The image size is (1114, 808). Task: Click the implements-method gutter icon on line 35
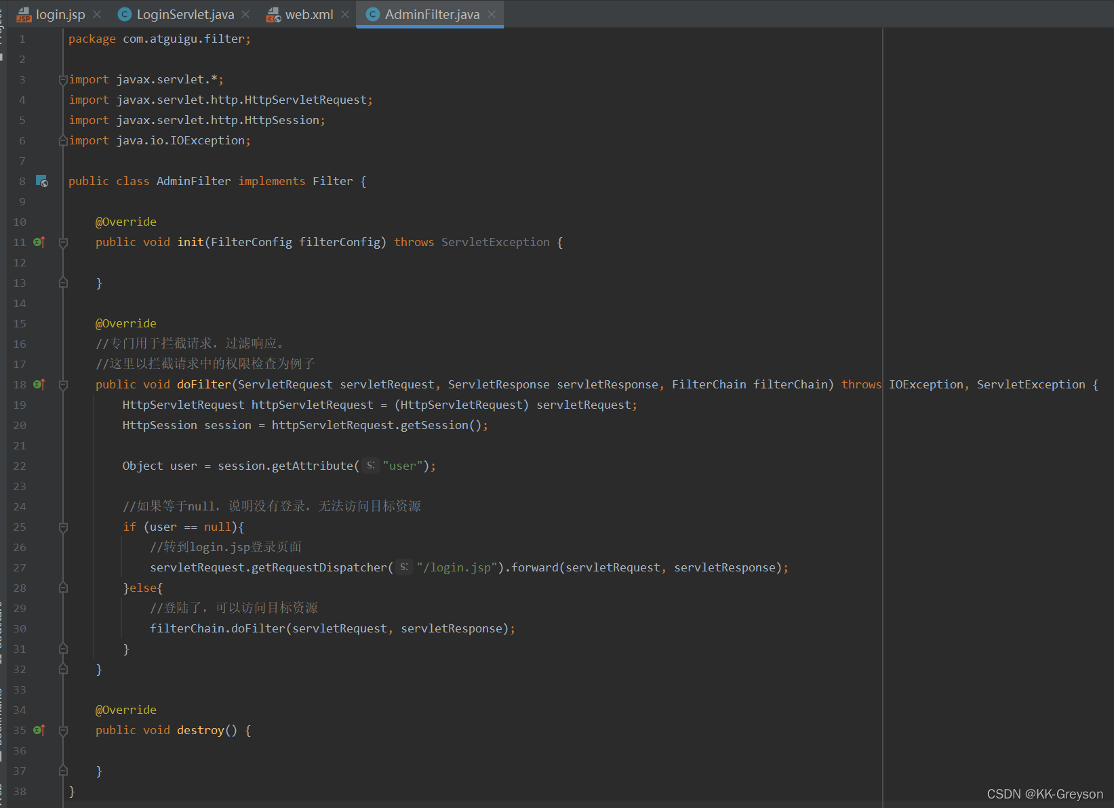(x=39, y=730)
